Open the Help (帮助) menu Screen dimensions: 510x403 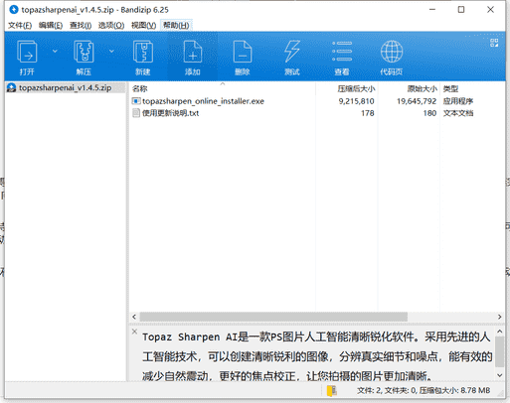pyautogui.click(x=176, y=26)
